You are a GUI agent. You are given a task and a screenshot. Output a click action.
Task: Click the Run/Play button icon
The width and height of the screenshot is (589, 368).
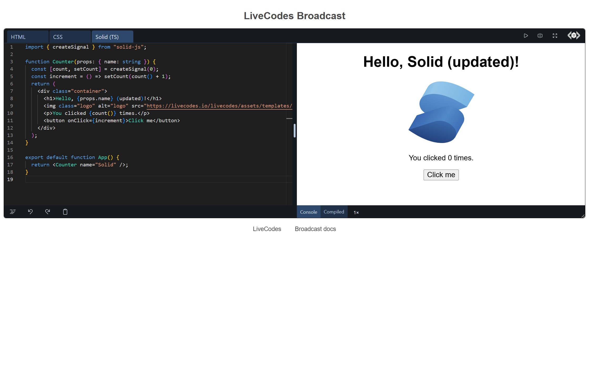(x=526, y=36)
